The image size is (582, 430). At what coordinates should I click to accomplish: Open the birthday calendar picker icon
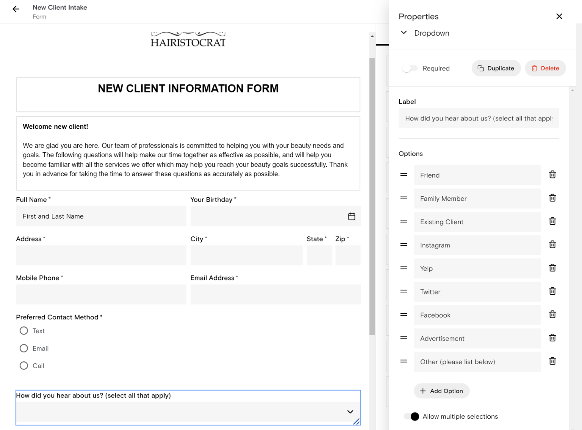352,216
